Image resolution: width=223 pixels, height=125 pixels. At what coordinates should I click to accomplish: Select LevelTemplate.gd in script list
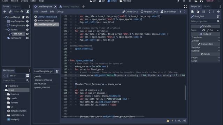pos(46,24)
